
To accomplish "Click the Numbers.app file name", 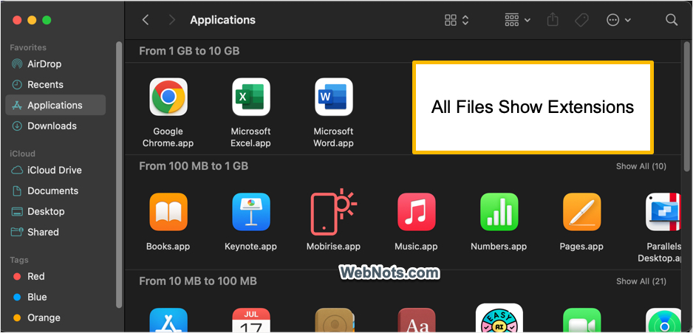I will pyautogui.click(x=499, y=247).
